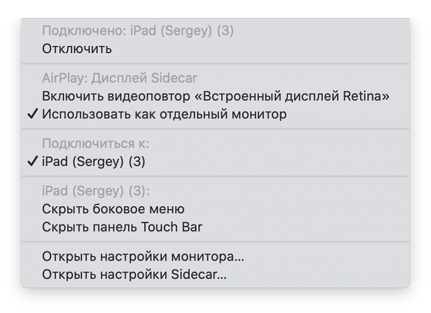Click the separator above greyed "iPad (Sergey) (3):" header
431x313 pixels.
tap(215, 177)
